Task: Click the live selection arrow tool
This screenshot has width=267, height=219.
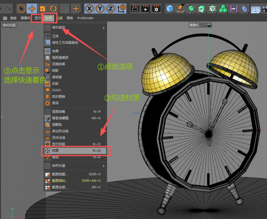Action: (x=21, y=8)
